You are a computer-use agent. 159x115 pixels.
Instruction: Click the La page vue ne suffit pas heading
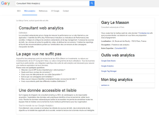click(39, 54)
